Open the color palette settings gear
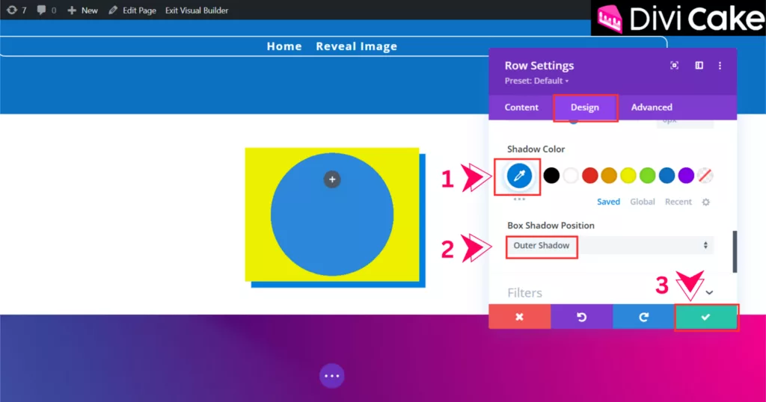Viewport: 766px width, 402px height. coord(706,202)
